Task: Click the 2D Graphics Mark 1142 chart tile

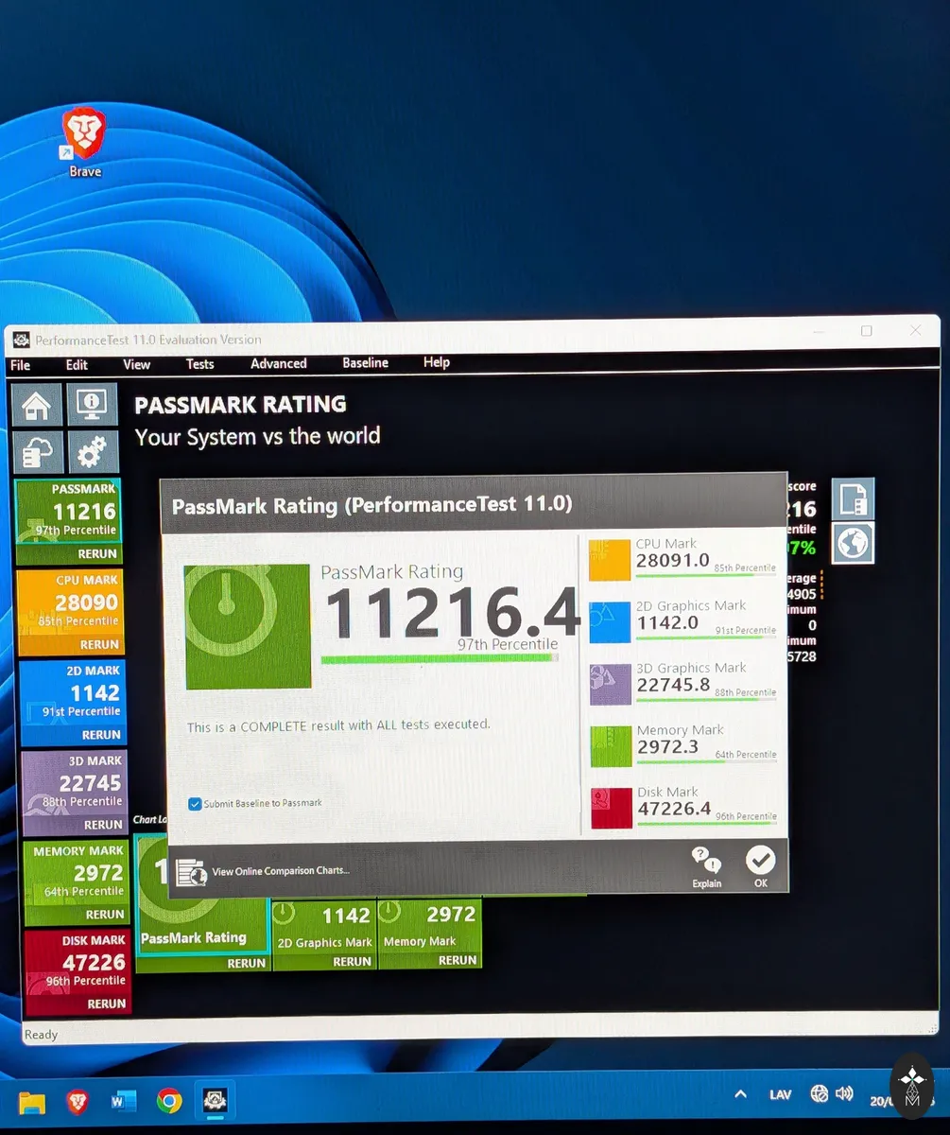Action: pos(323,926)
